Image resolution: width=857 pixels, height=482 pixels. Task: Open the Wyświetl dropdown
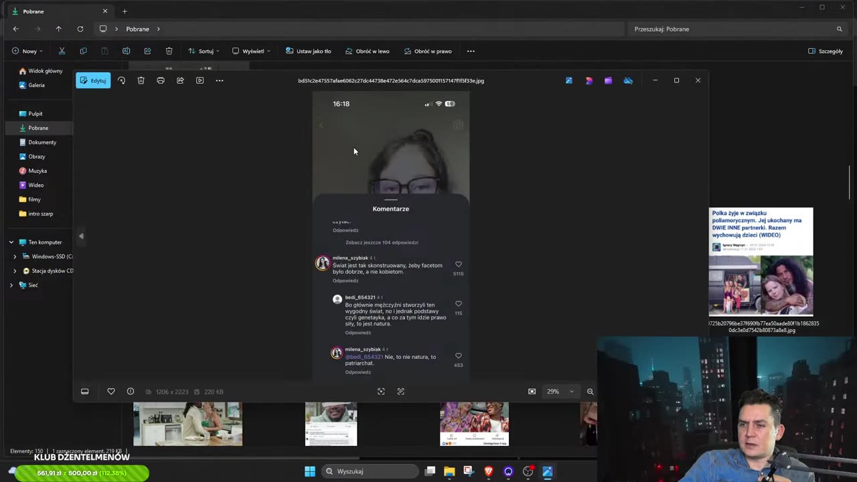click(251, 51)
